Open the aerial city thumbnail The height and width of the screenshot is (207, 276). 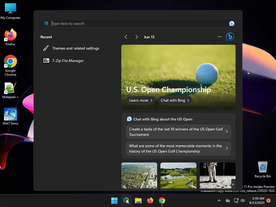pos(139,175)
